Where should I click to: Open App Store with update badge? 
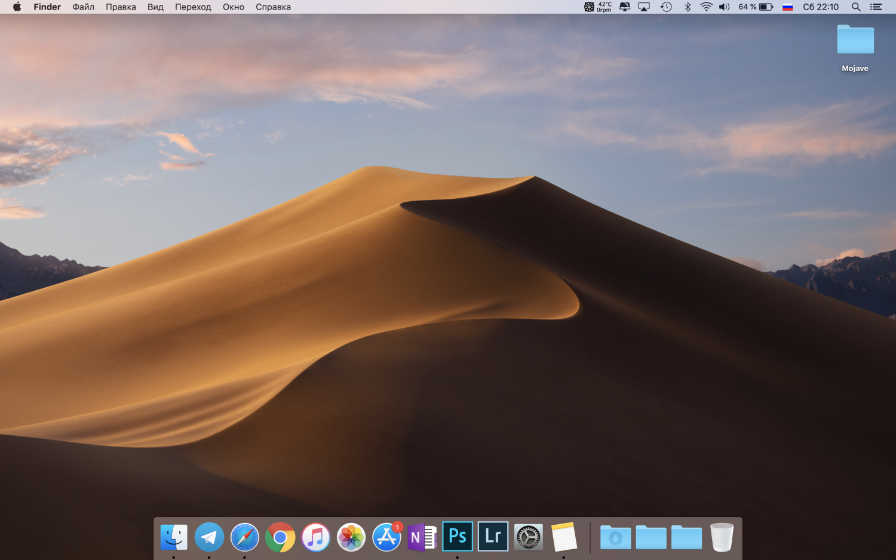point(386,537)
